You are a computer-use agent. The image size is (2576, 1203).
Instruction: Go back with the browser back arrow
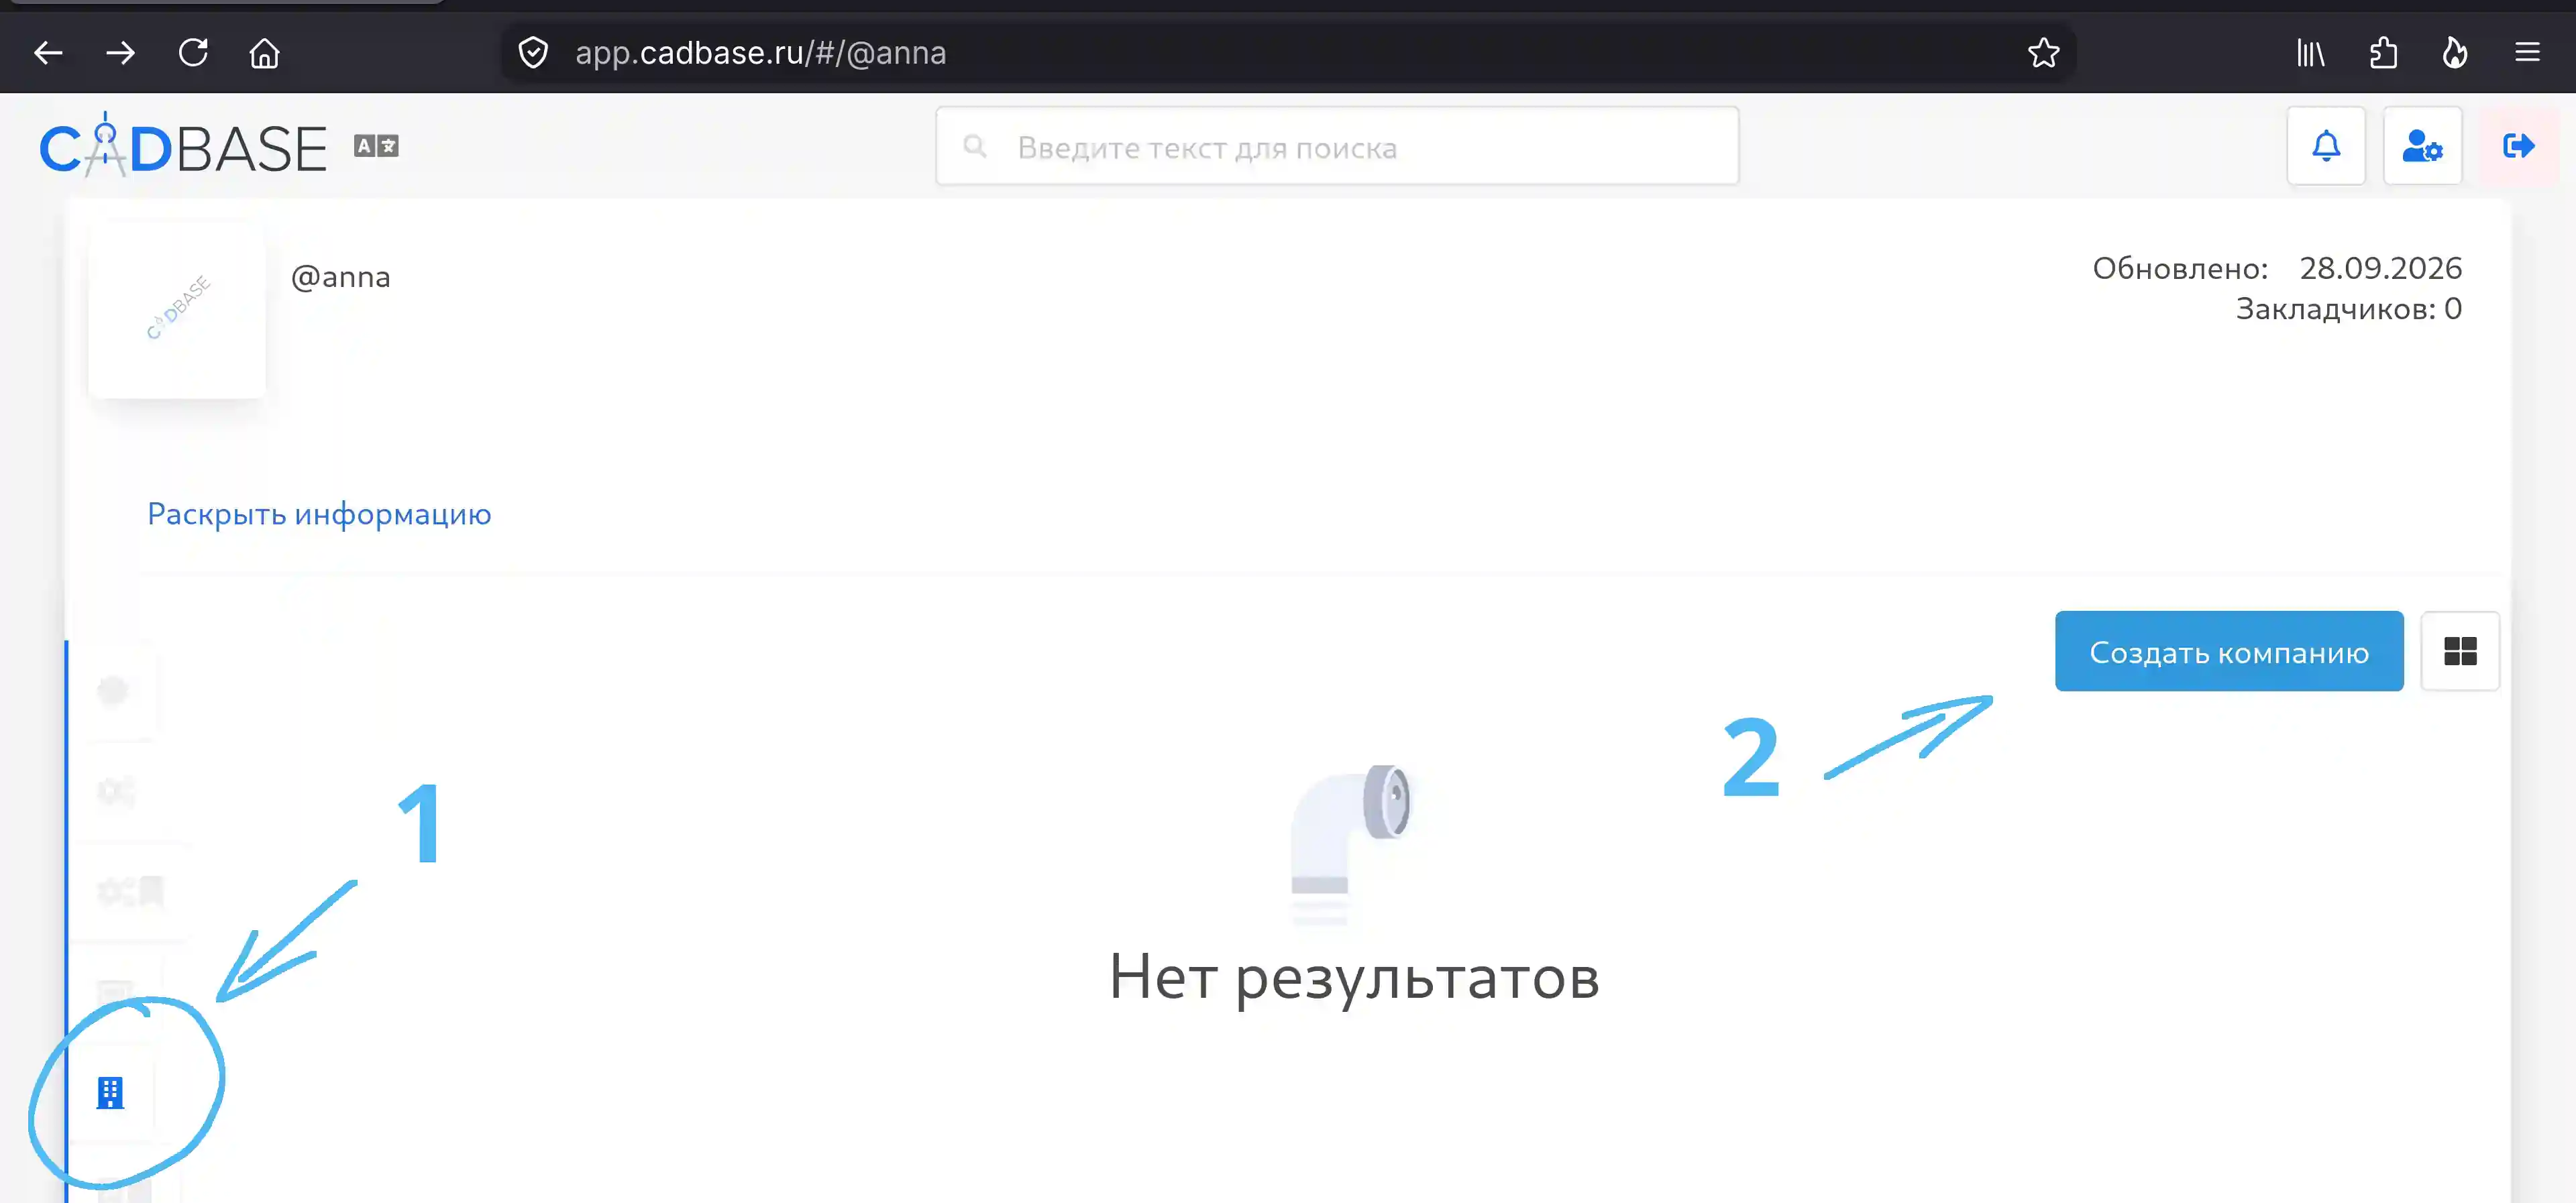pyautogui.click(x=48, y=53)
